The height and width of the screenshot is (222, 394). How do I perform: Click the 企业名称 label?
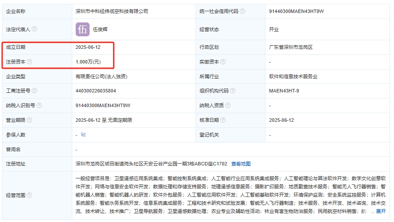click(16, 11)
